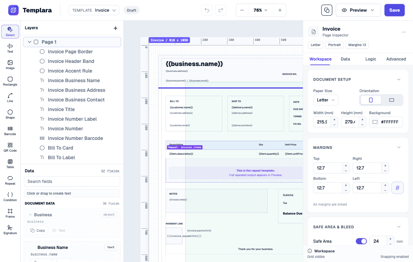Open the Logic tab
Screen dimensions: 413x262
(371, 59)
